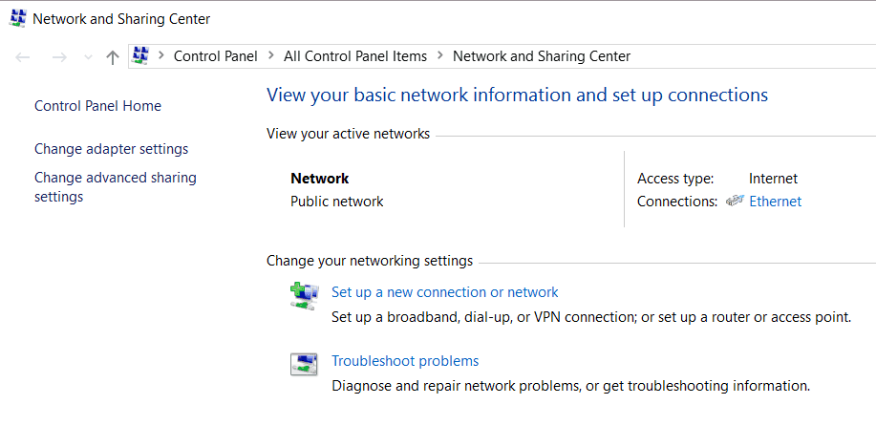876x426 pixels.
Task: Expand the chevron after All Control Panel Items
Action: [x=440, y=56]
